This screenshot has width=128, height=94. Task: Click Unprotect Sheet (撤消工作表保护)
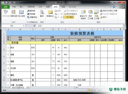tap(83, 15)
